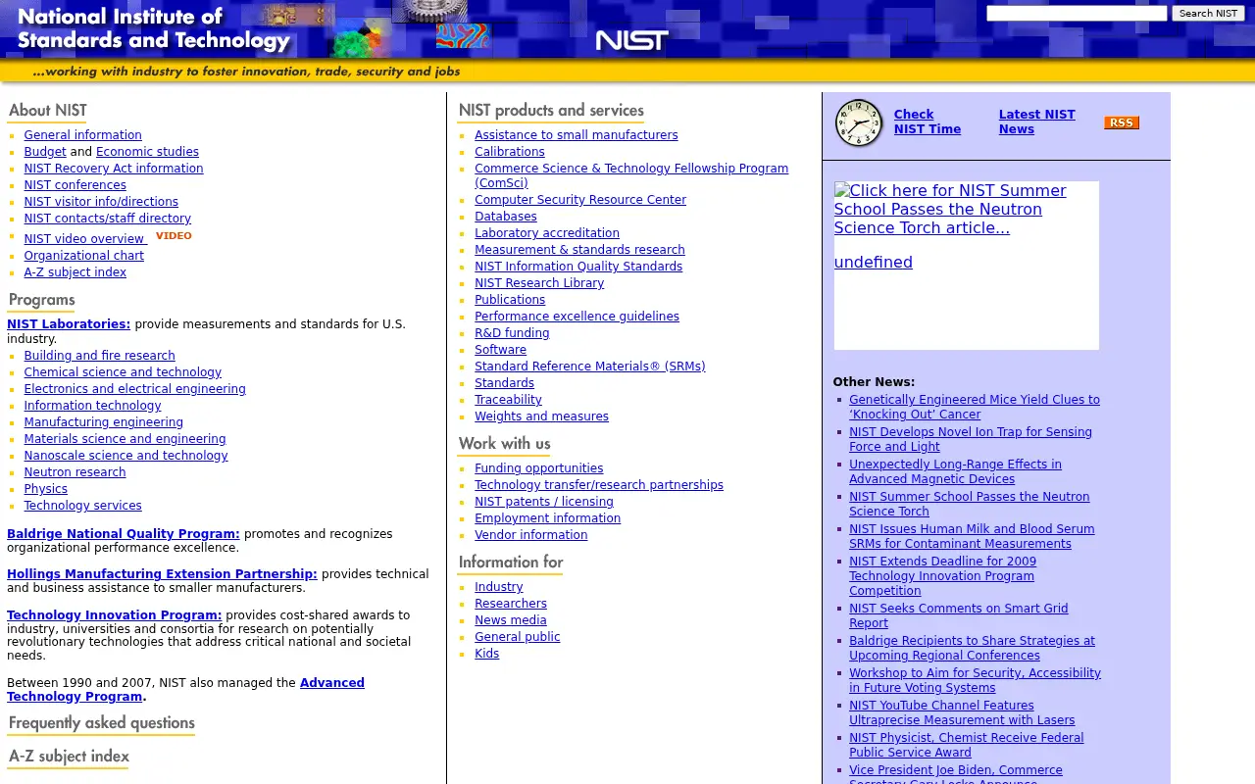This screenshot has height=784, width=1255.
Task: Open NIST Develops Novel Ion Trap article
Action: (x=971, y=439)
